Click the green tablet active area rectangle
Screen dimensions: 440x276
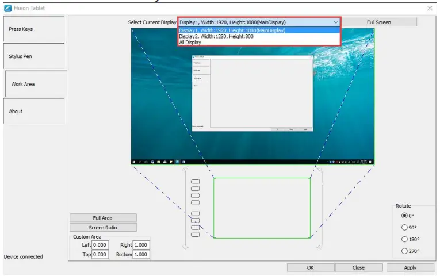[x=262, y=208]
